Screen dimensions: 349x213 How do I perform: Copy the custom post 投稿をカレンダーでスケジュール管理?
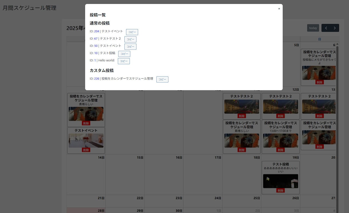(x=162, y=79)
